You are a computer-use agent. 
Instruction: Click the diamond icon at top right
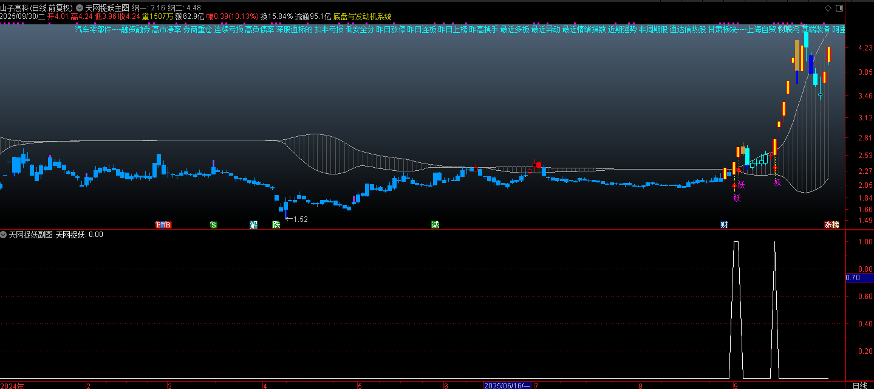point(828,8)
